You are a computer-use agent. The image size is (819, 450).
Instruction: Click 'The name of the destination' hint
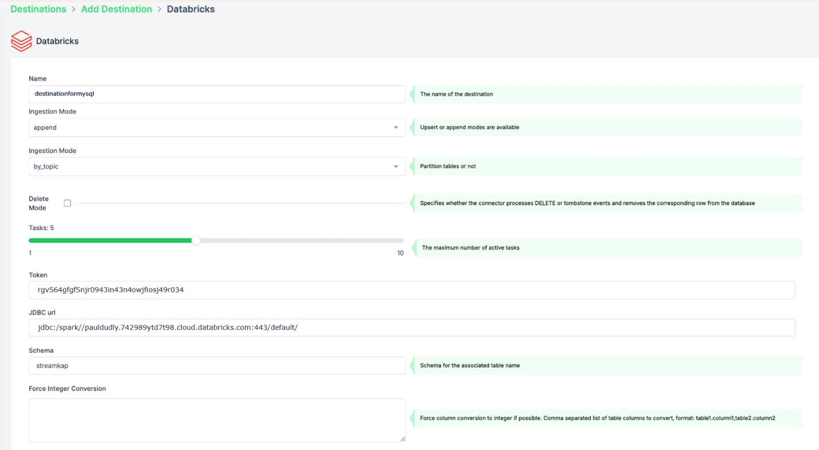(456, 94)
